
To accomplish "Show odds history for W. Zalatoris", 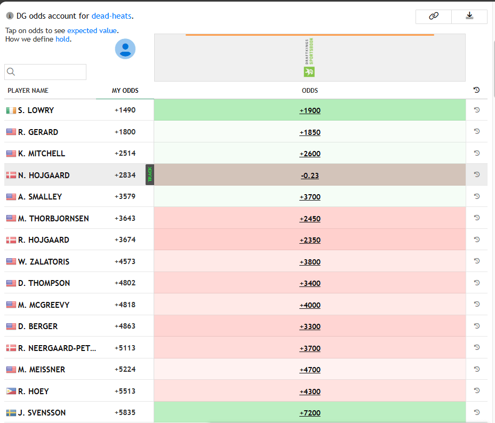I will (476, 261).
